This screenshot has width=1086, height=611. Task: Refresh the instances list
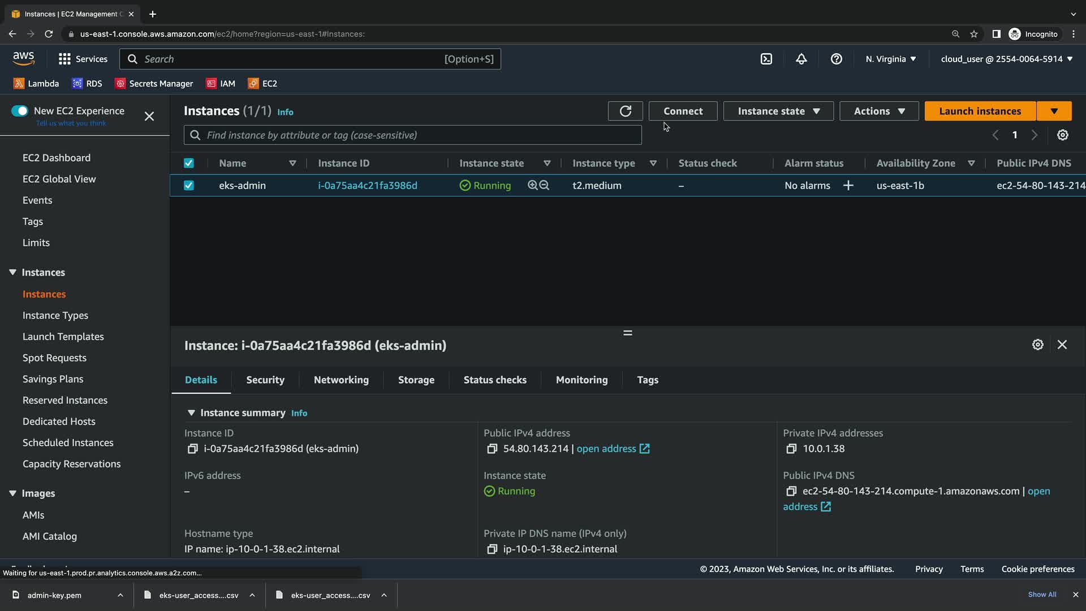625,111
